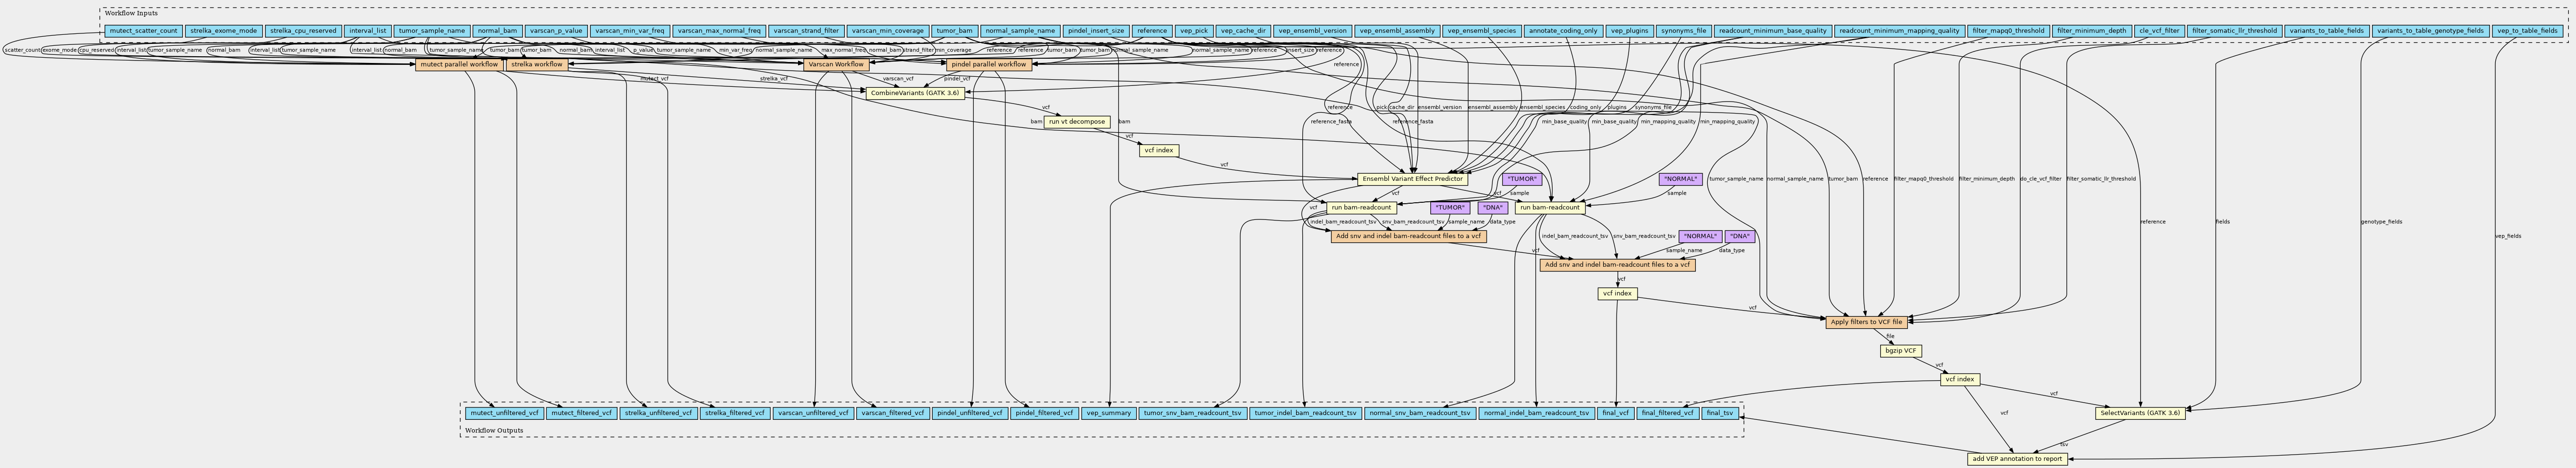The width and height of the screenshot is (2576, 468).
Task: Click the run vt decompose step
Action: coord(1077,122)
